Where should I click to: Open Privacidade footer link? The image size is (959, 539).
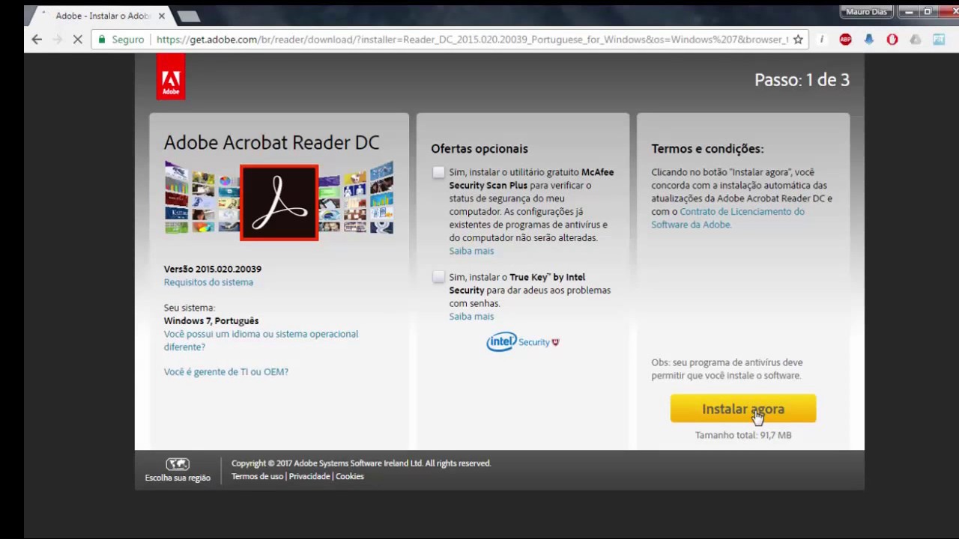pos(309,476)
